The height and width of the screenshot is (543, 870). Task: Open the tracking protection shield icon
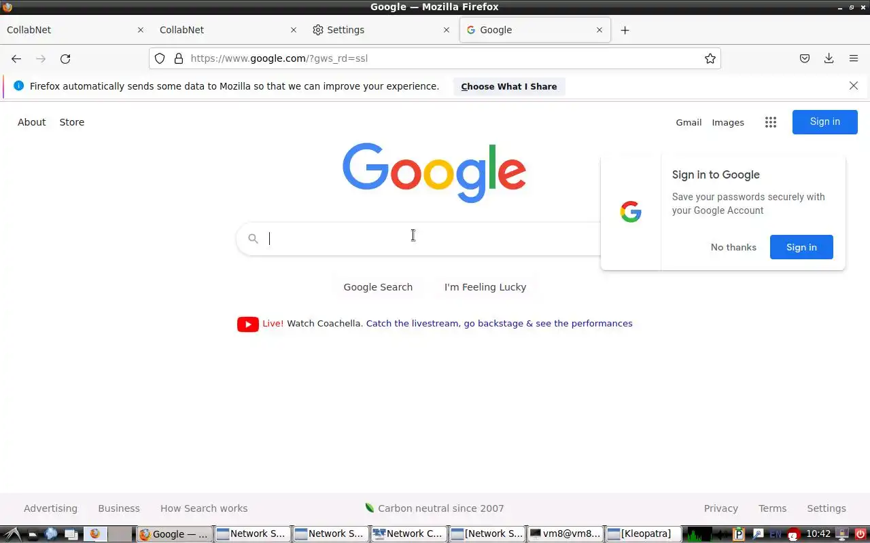tap(160, 58)
